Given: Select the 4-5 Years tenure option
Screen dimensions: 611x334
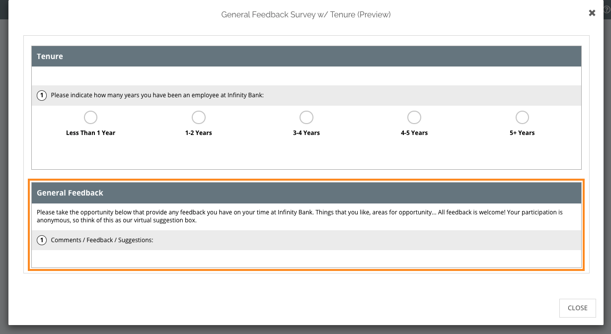Looking at the screenshot, I should 414,118.
